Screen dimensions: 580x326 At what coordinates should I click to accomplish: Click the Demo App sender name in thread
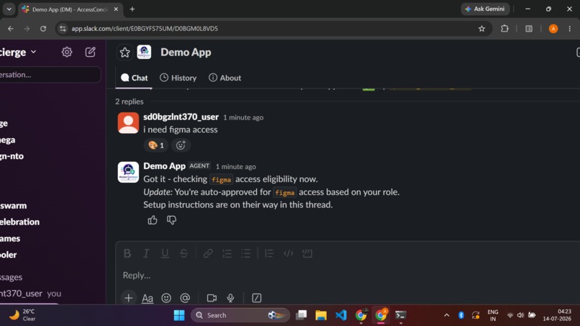click(x=164, y=166)
